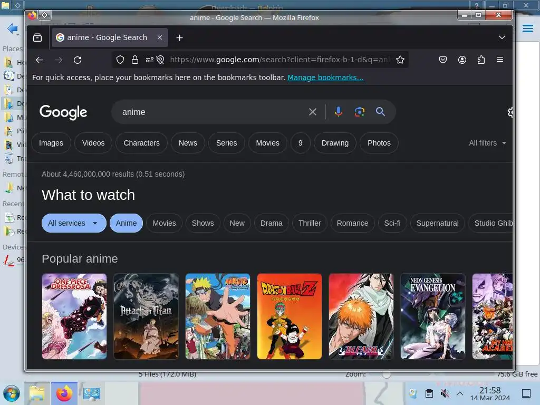Screen dimensions: 540x405
Task: Open the Firefox View button left of tab
Action: click(x=37, y=37)
